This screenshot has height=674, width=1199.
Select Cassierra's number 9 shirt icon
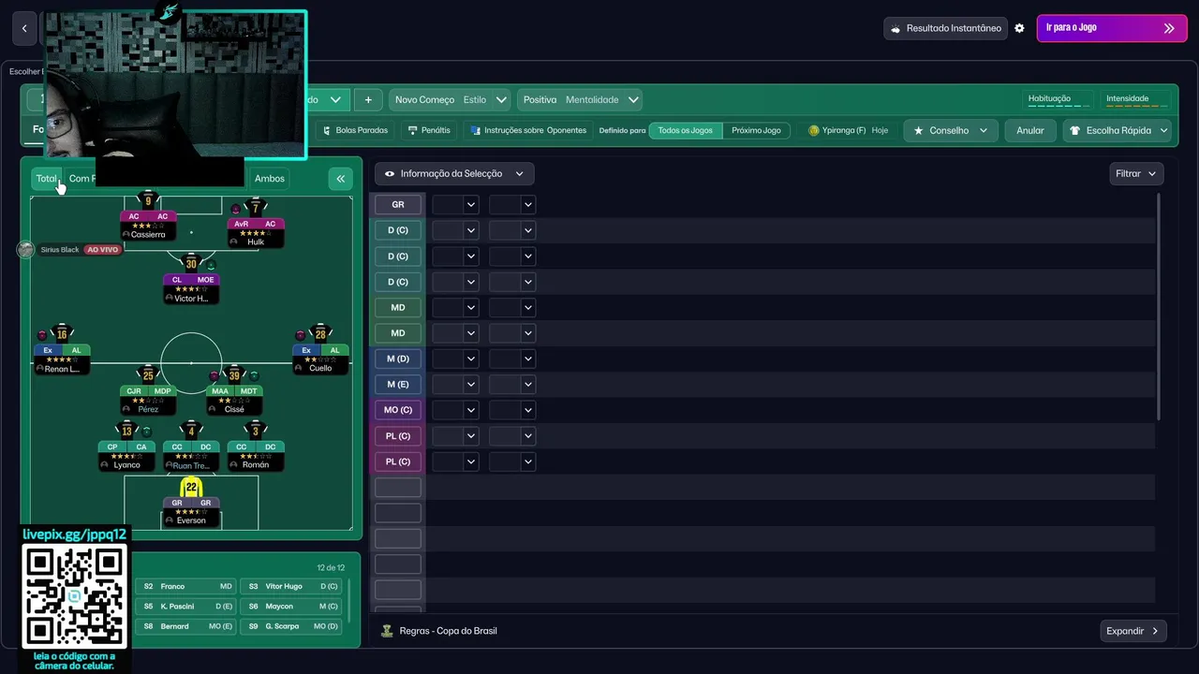[148, 199]
